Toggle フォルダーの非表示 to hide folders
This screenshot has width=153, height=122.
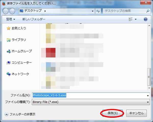[20, 114]
